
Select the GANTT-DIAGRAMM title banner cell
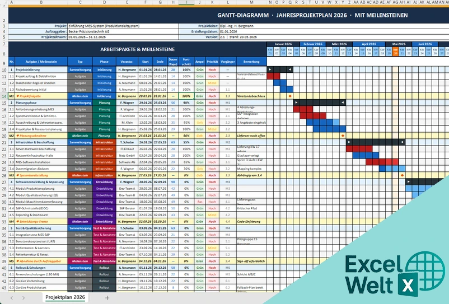click(312, 15)
